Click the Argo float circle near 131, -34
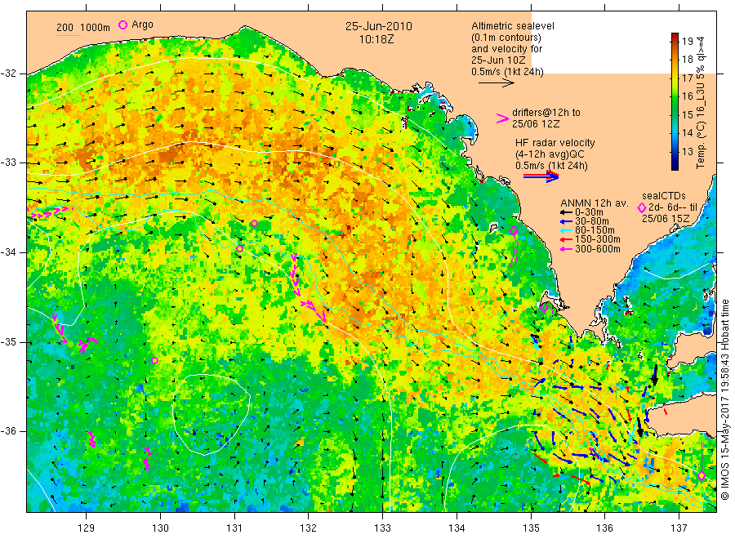Image resolution: width=735 pixels, height=539 pixels. [x=239, y=248]
